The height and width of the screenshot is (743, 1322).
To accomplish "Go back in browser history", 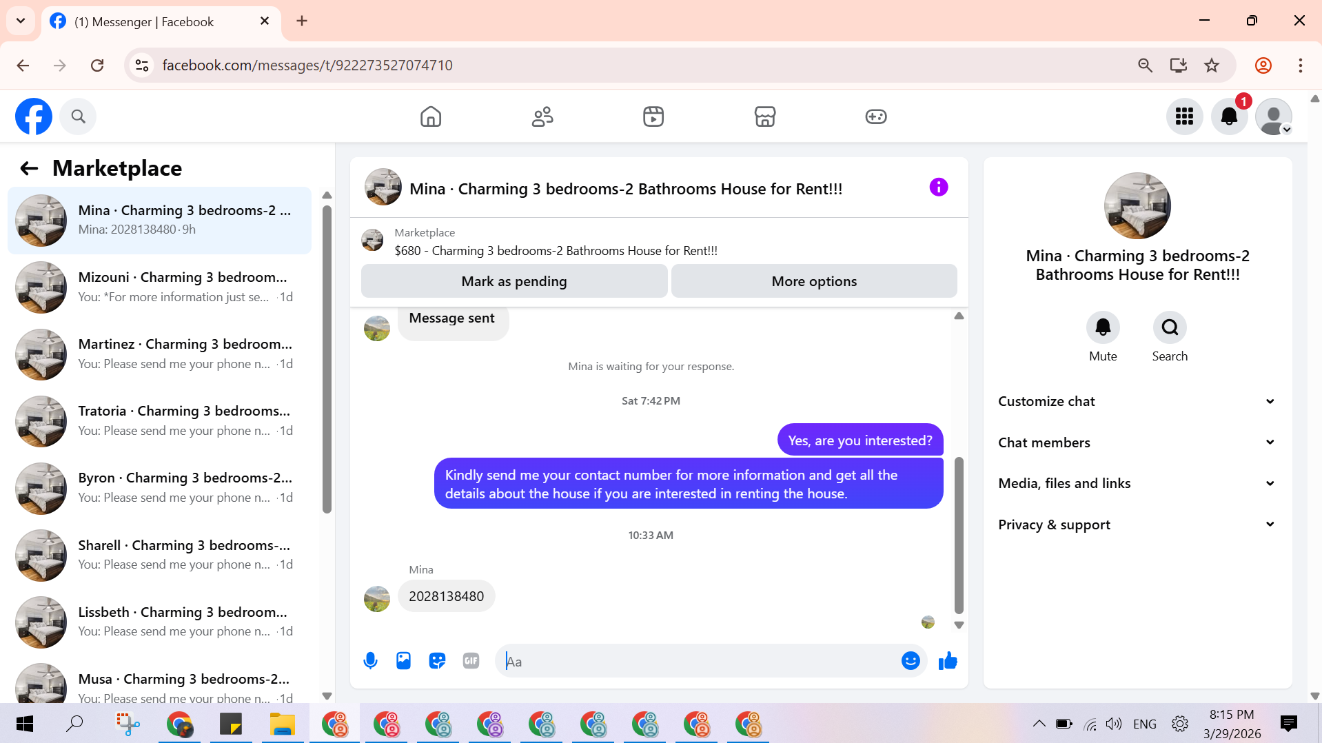I will 23,65.
